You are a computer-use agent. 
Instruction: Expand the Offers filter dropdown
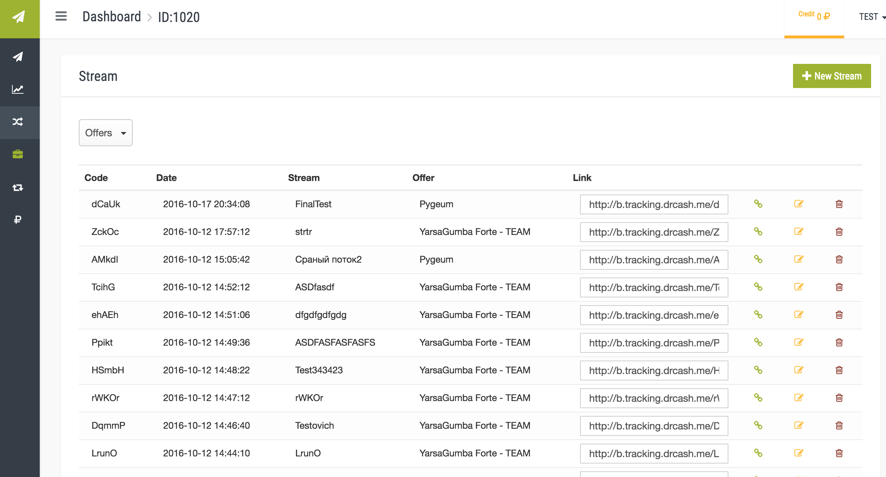coord(105,133)
